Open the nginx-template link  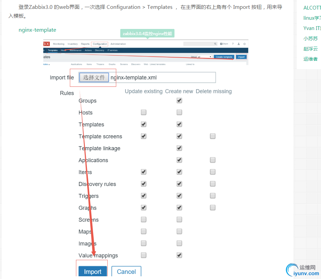point(37,30)
